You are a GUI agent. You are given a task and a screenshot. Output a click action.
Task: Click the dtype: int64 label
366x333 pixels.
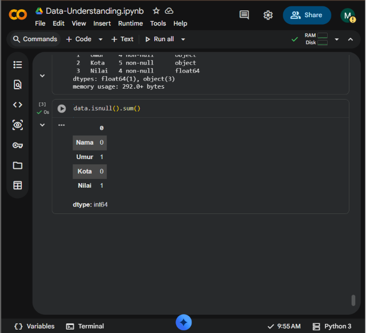coord(90,205)
